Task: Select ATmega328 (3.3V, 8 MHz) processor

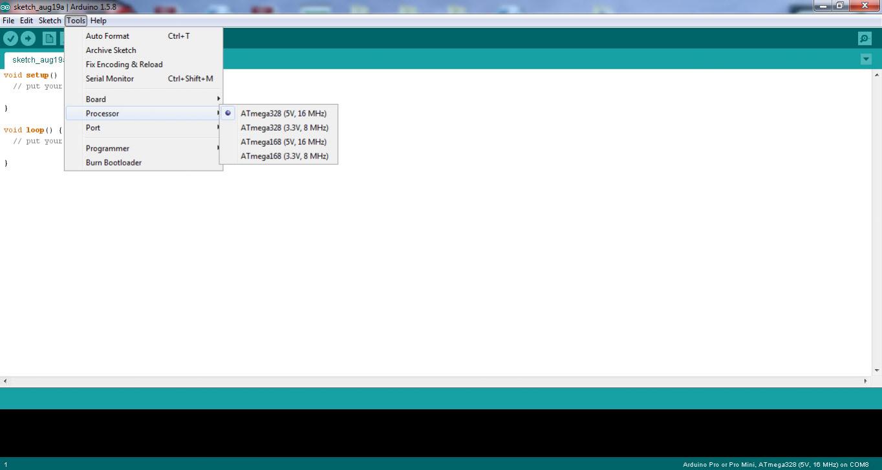Action: click(x=284, y=128)
